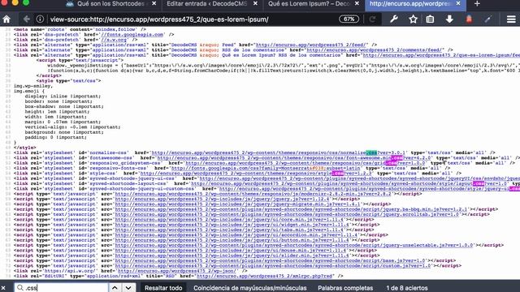Open the jquery ui mouse.min.js link
The height and width of the screenshot is (292, 520).
[x=232, y=251]
